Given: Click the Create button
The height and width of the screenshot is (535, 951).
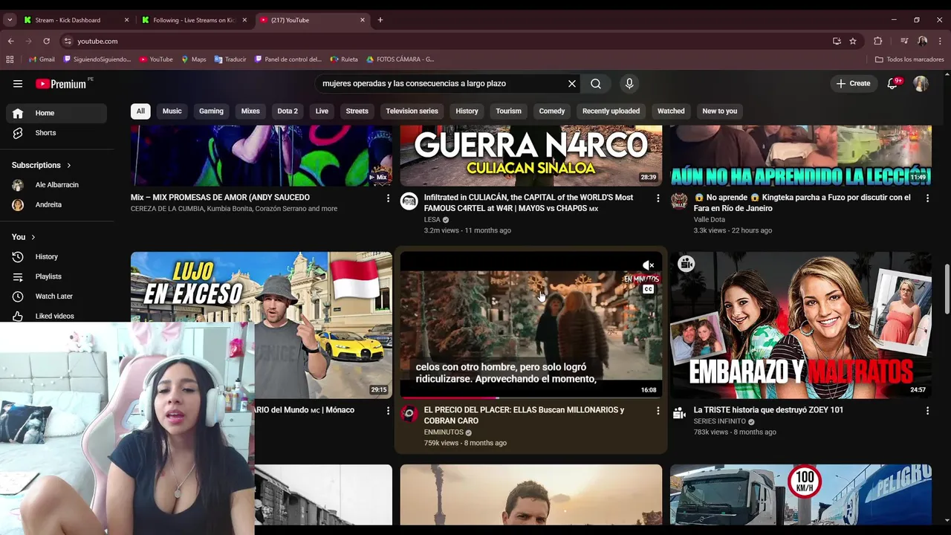Looking at the screenshot, I should click(x=853, y=84).
